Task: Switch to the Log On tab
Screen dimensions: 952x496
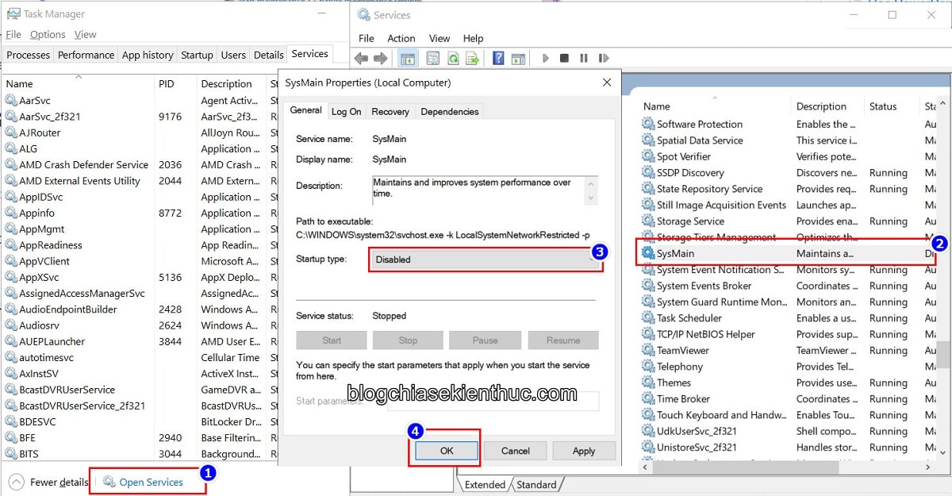Action: click(346, 112)
